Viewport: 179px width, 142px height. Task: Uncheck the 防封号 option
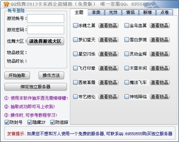pos(7,122)
